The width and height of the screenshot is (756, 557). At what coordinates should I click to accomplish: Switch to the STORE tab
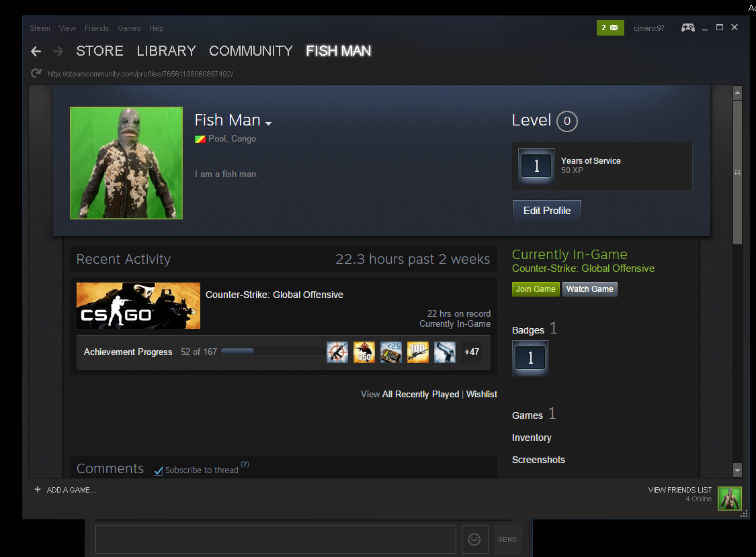click(100, 51)
